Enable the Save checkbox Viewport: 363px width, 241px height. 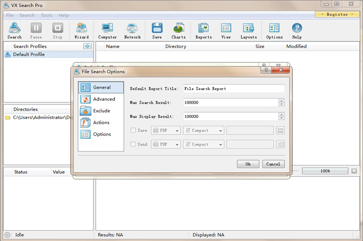pos(133,130)
